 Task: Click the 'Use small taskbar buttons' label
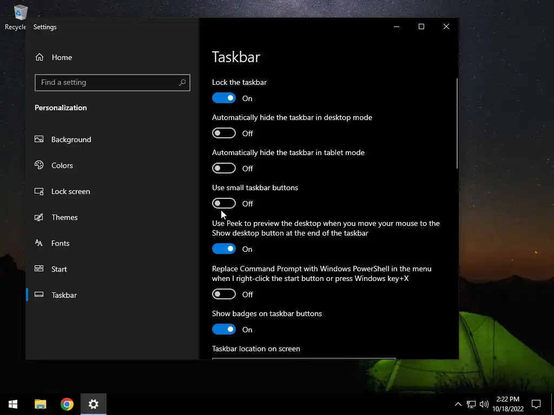pyautogui.click(x=255, y=188)
